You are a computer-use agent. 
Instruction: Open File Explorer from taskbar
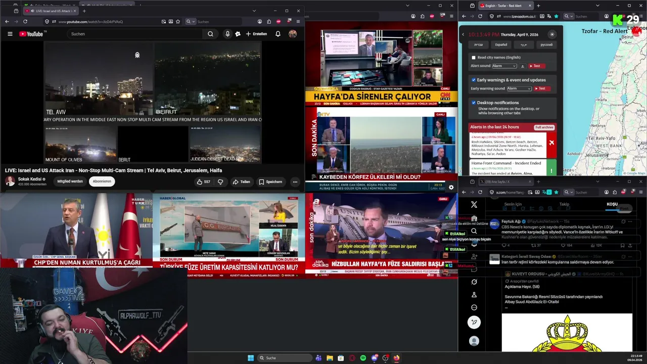330,358
